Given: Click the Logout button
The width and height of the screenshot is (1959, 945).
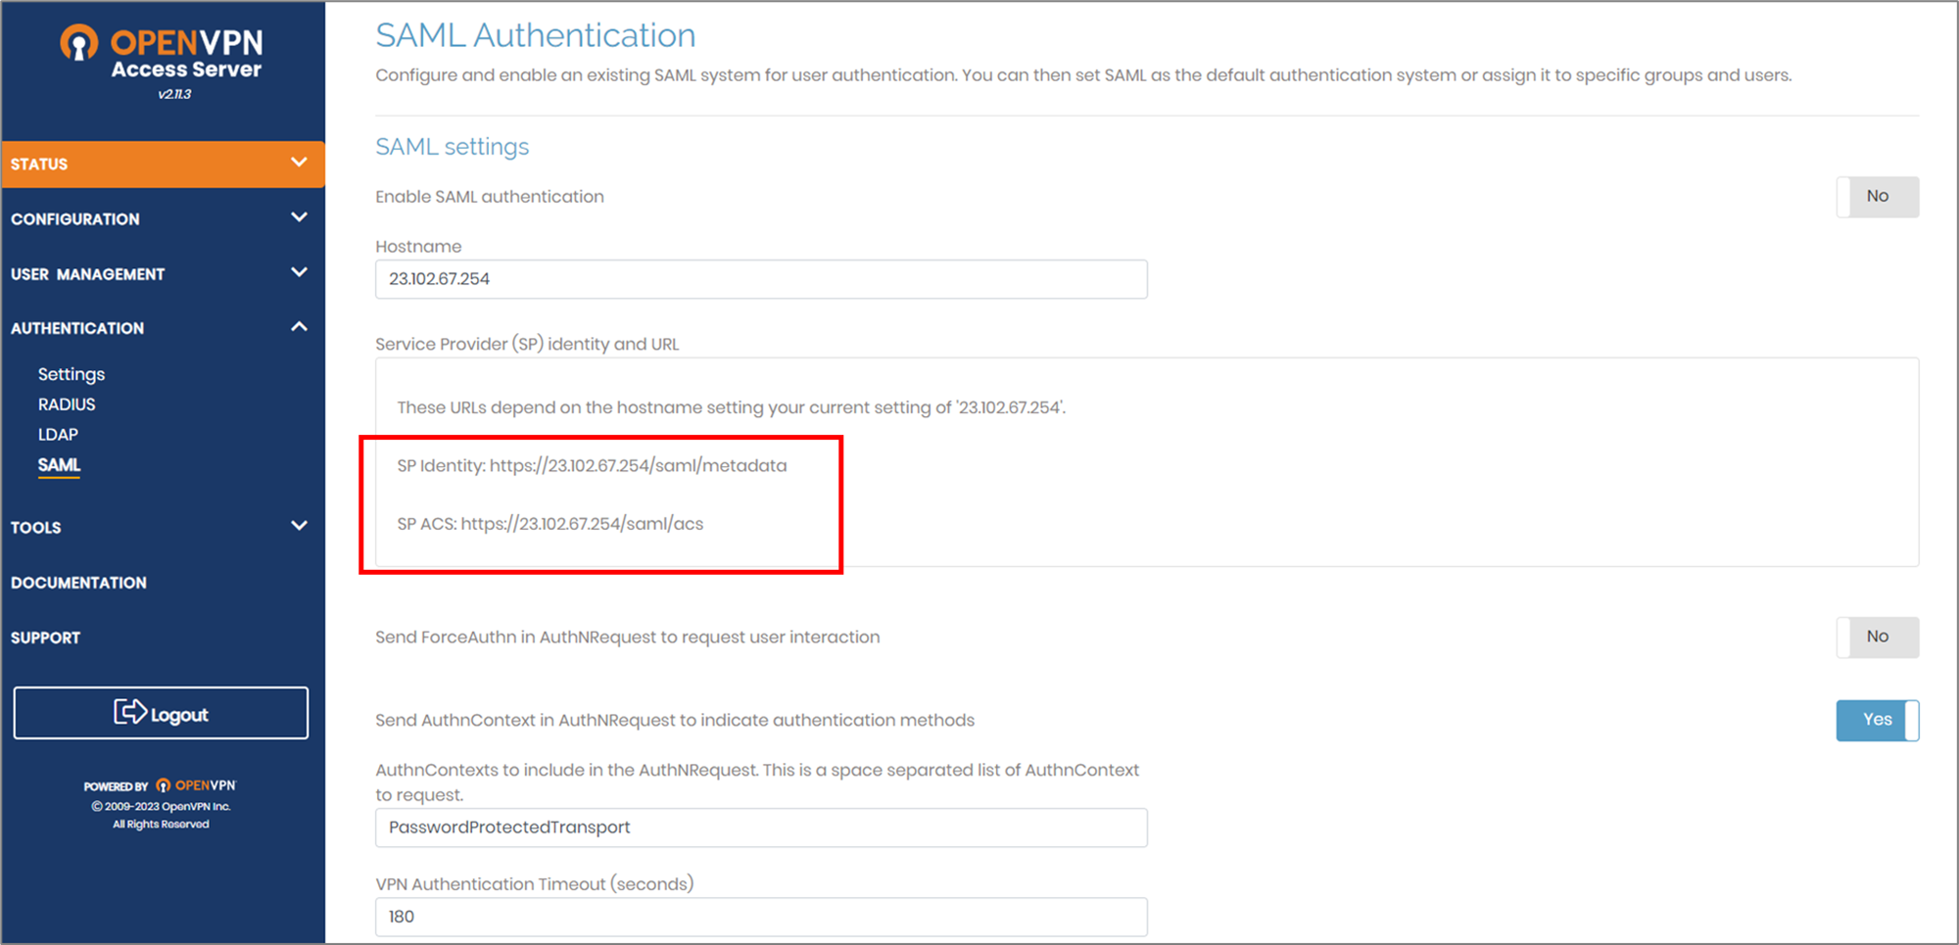Looking at the screenshot, I should click(x=161, y=713).
